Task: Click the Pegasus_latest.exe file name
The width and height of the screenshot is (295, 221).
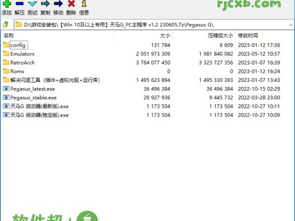Action: point(33,89)
